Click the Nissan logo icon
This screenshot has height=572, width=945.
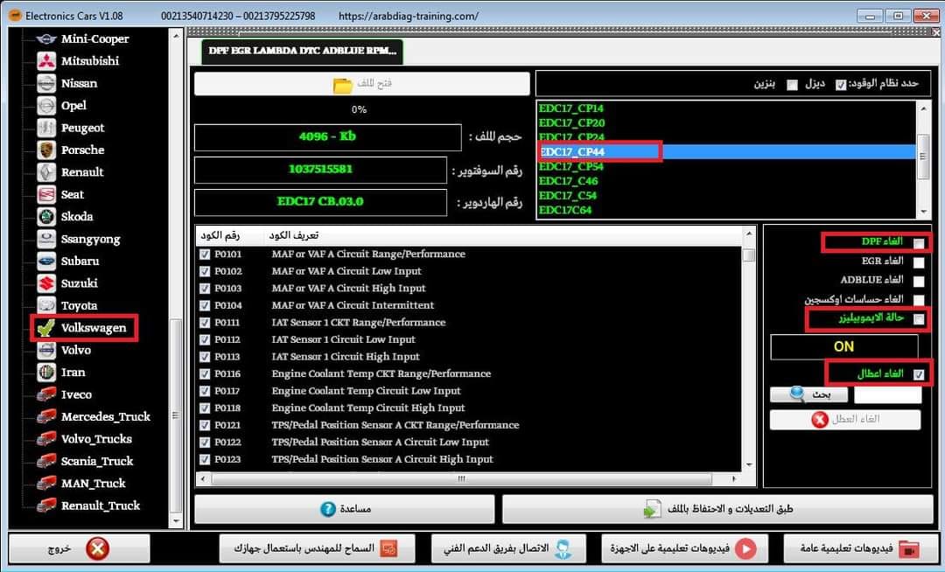(46, 83)
